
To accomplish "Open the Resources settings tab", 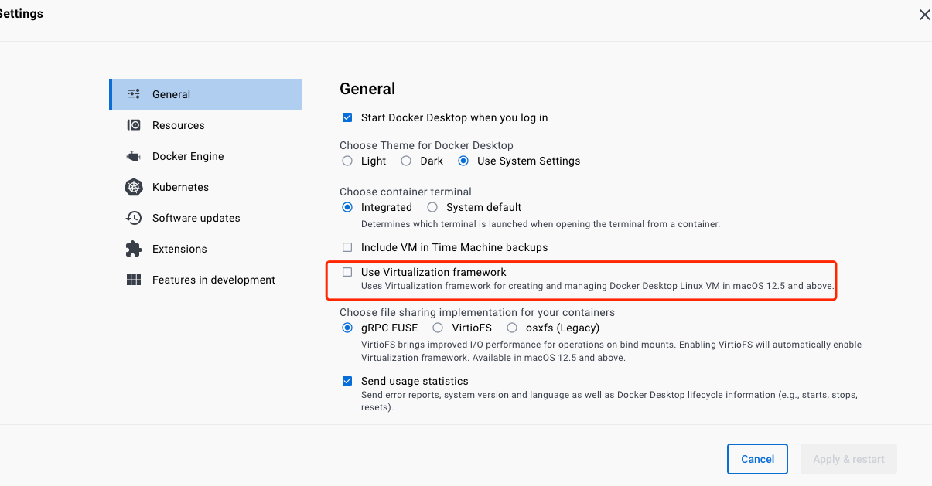I will [x=178, y=125].
